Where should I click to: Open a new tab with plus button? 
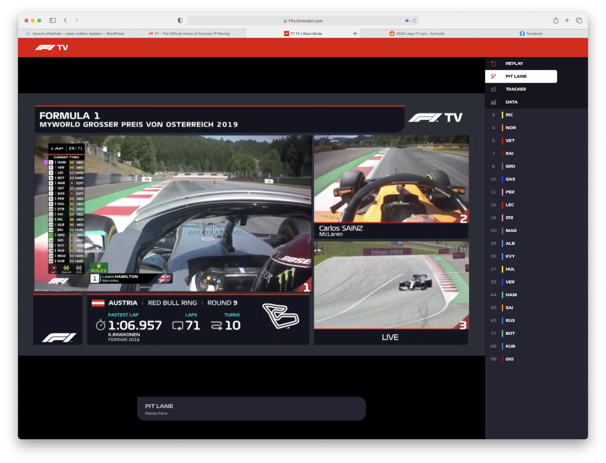[x=567, y=21]
